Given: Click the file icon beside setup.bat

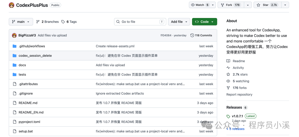Looking at the screenshot, I should pos(14,131).
